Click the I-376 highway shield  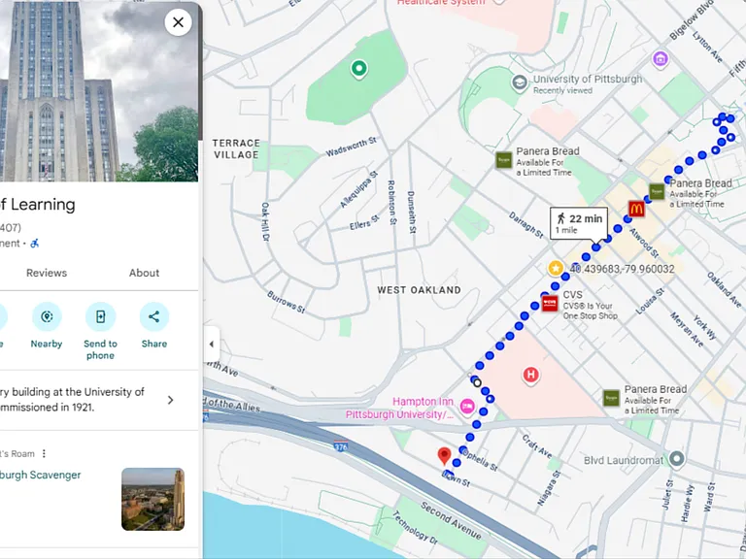coord(341,446)
